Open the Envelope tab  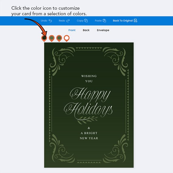point(103,30)
